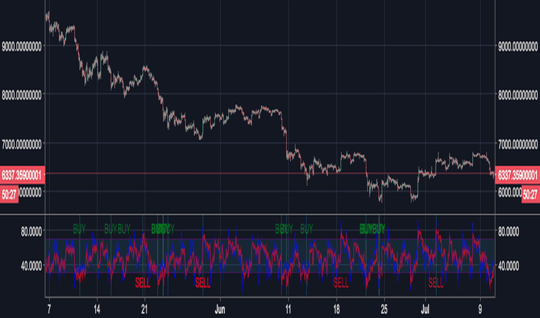Viewport: 540px width, 318px height.
Task: Click the 40.0000 level on the left indicator scale
Action: (31, 266)
